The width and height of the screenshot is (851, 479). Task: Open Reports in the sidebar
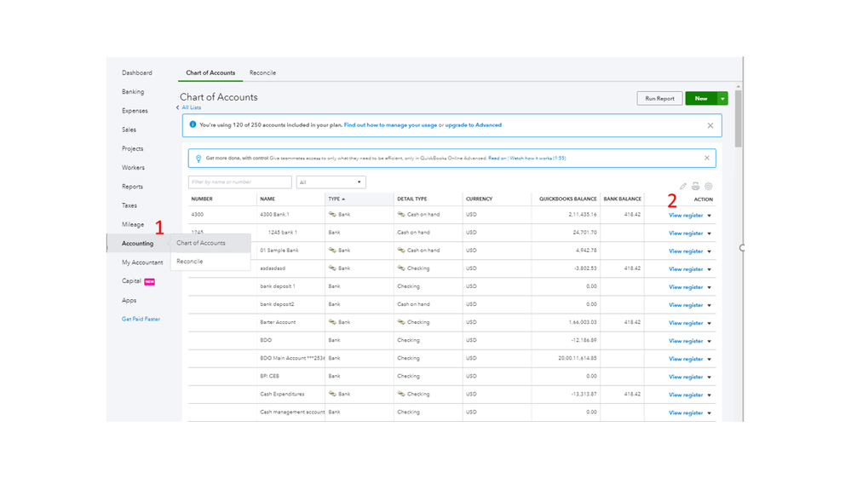pyautogui.click(x=132, y=187)
